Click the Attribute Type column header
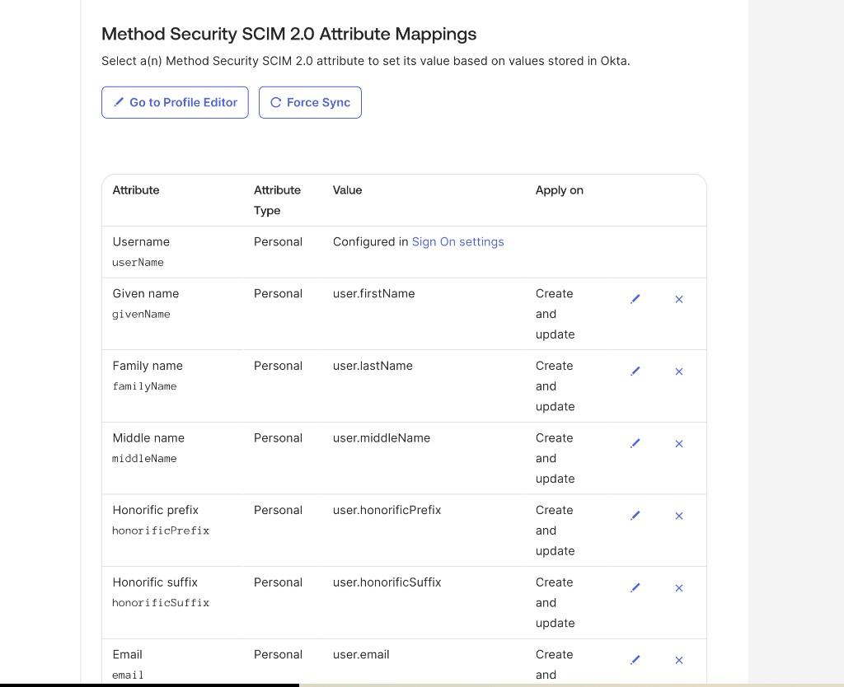This screenshot has height=687, width=844. tap(277, 199)
